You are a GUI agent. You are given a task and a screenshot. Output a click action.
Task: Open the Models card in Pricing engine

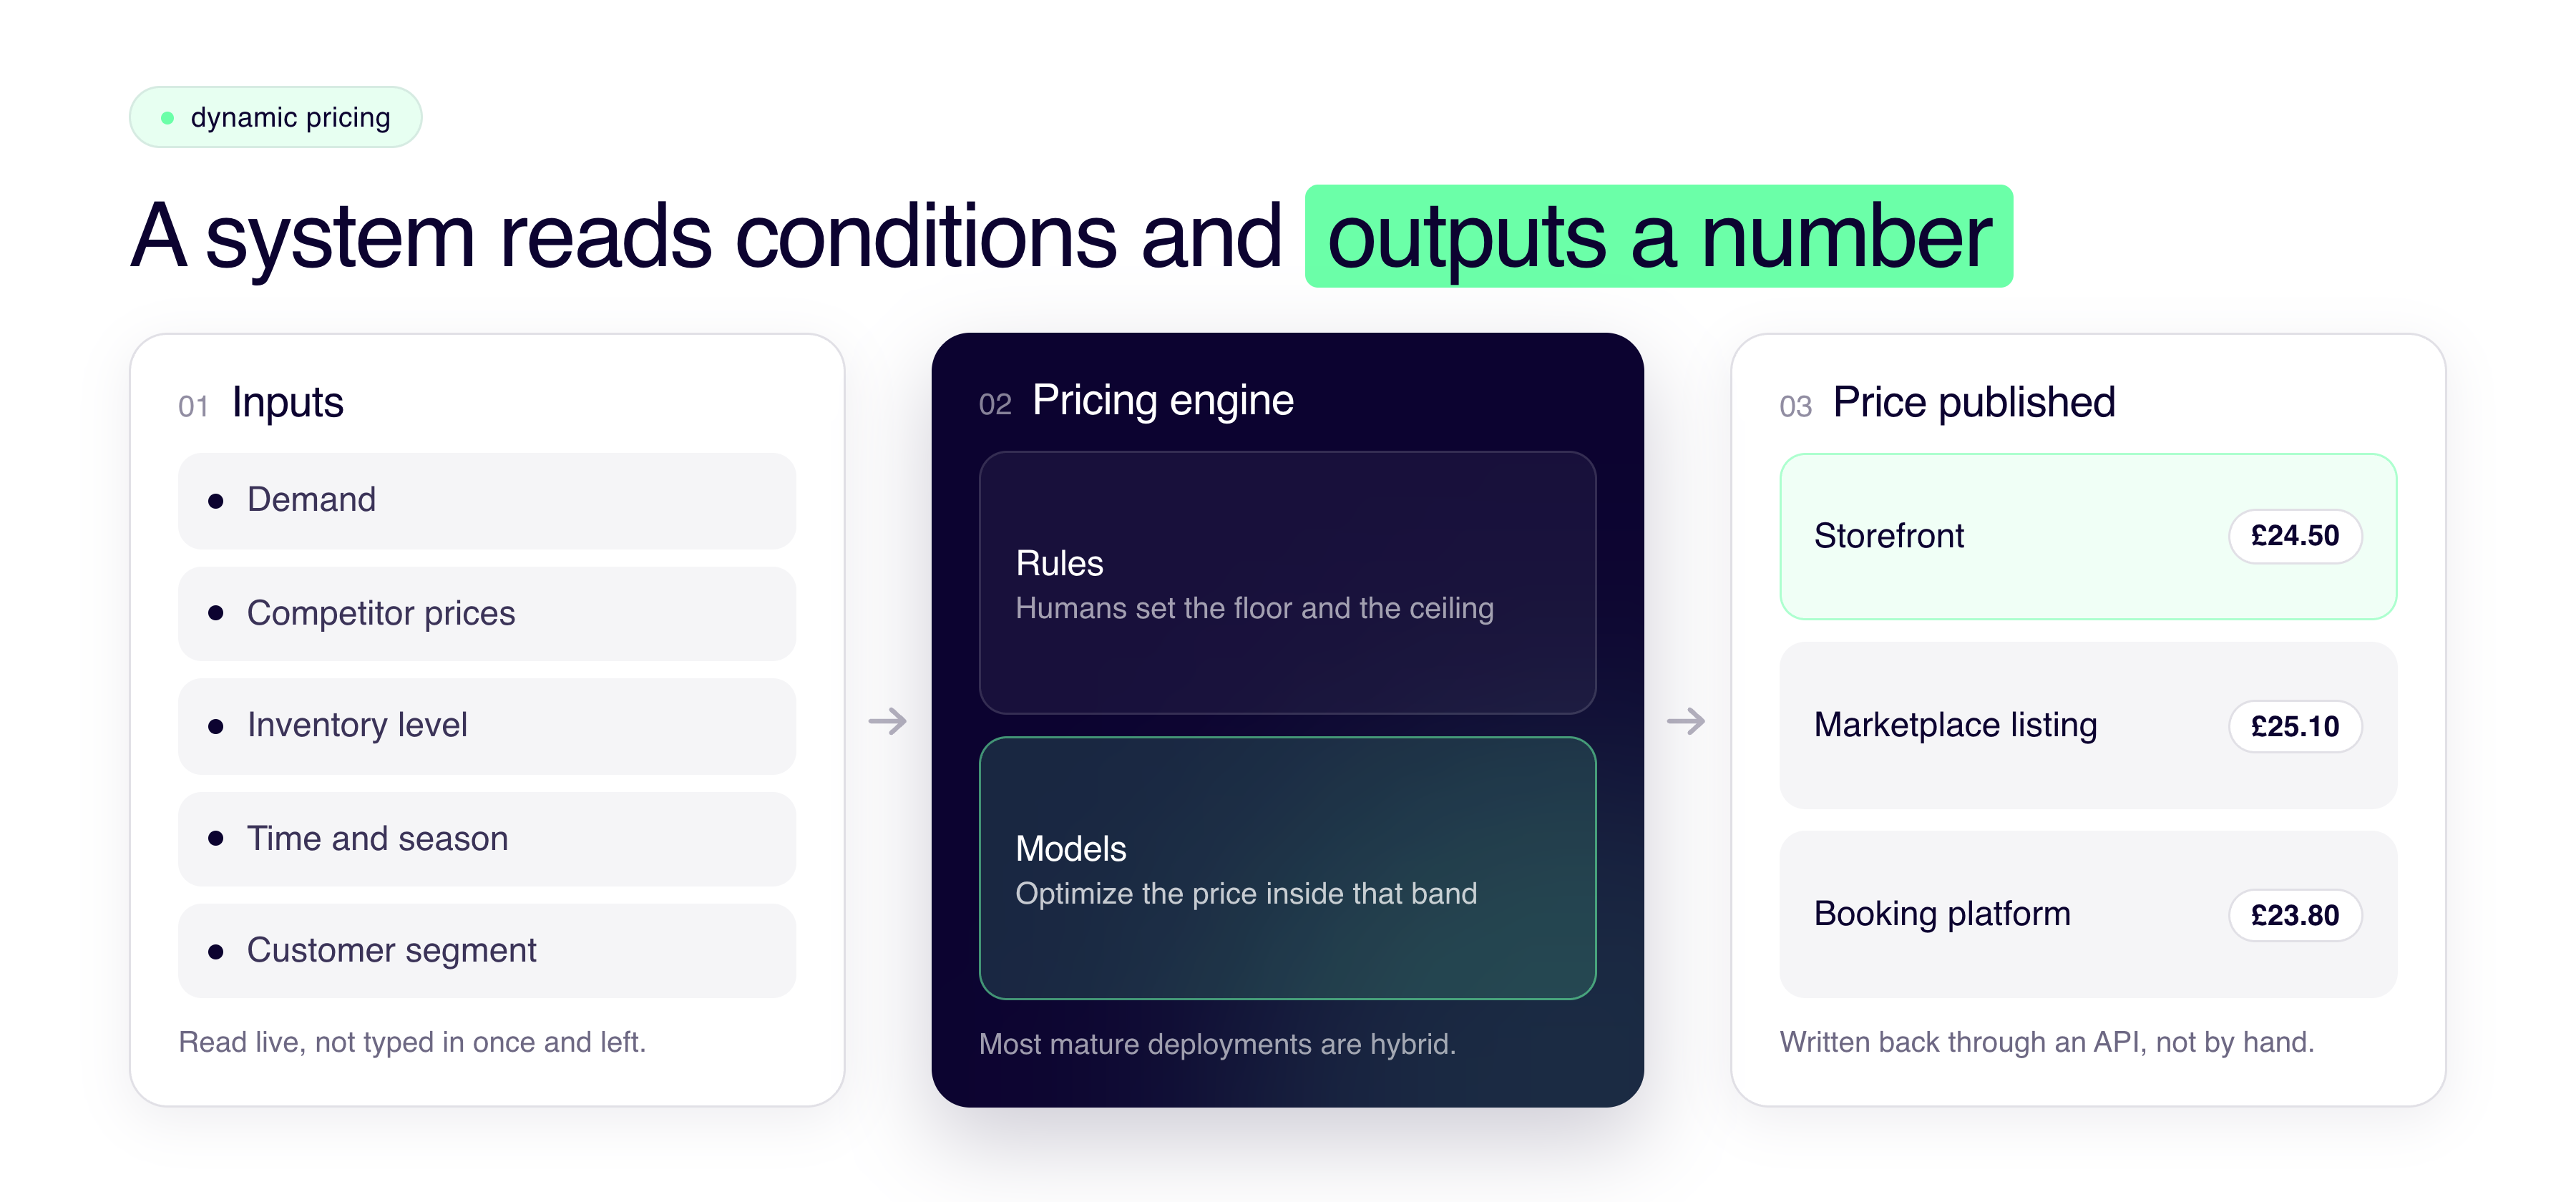pyautogui.click(x=1287, y=868)
